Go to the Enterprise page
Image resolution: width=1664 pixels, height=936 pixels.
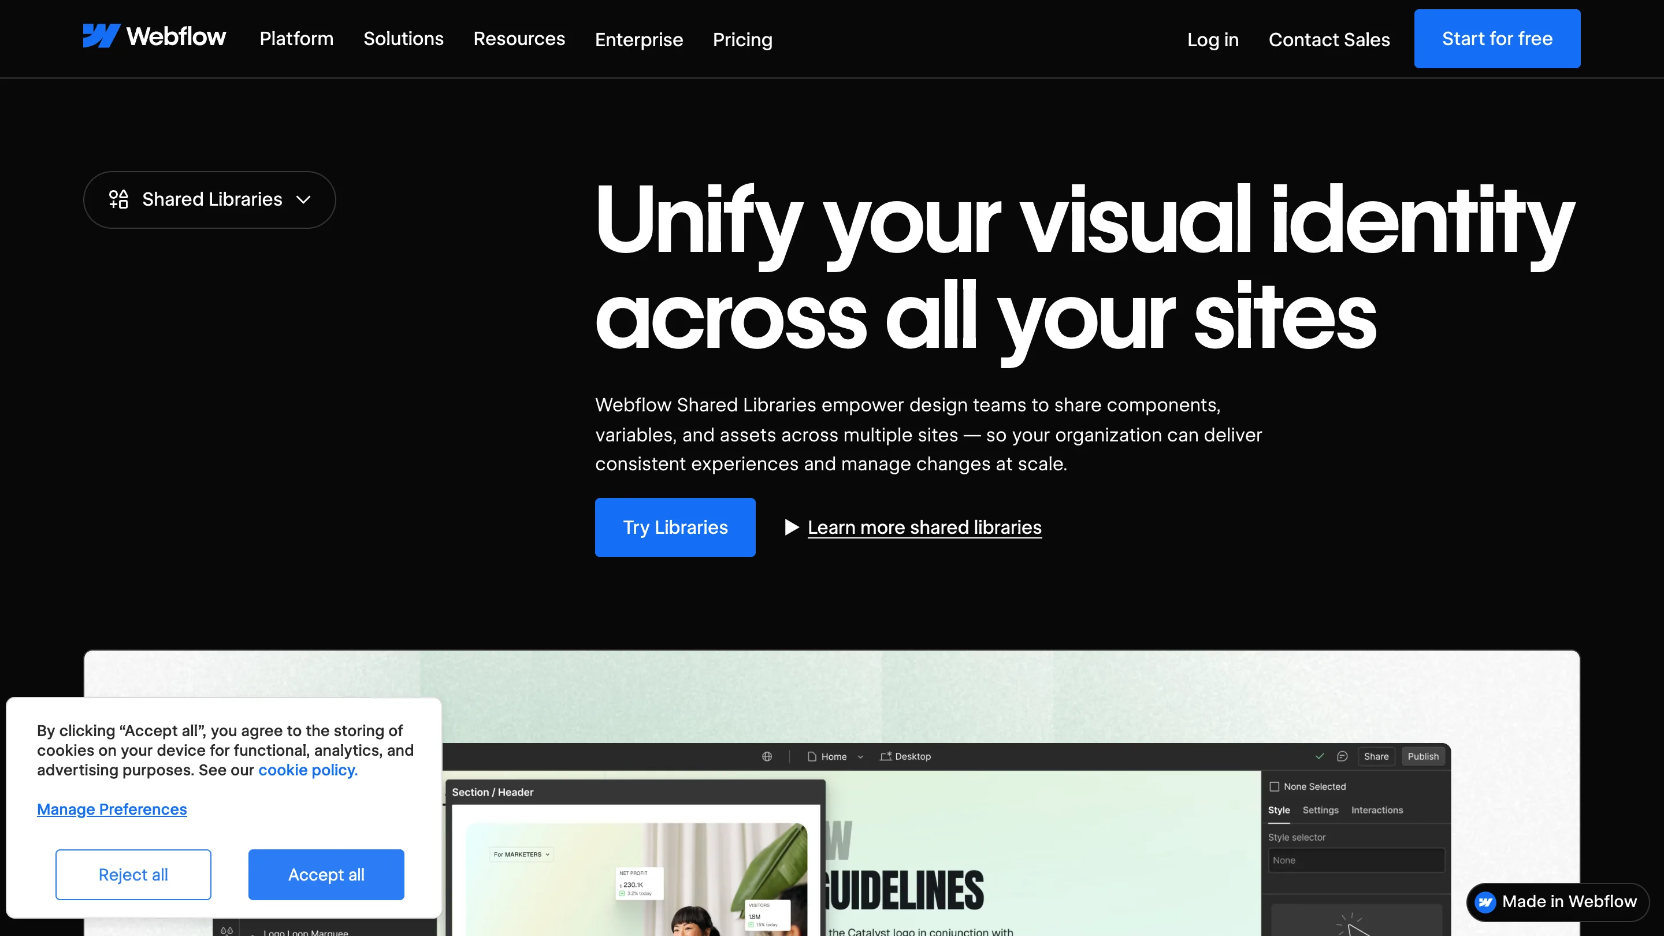pos(639,39)
